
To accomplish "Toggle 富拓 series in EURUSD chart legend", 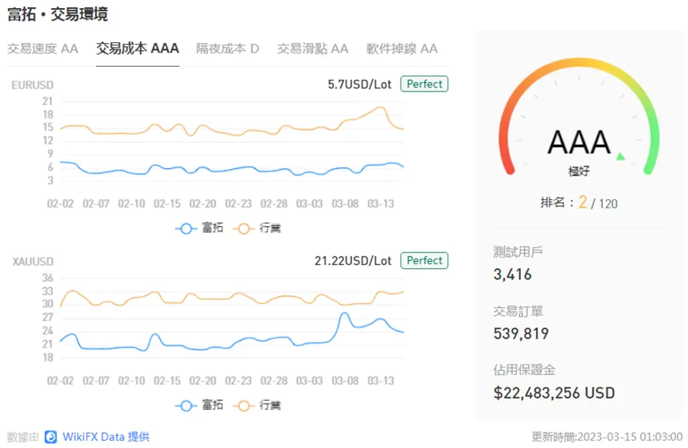I will point(199,228).
